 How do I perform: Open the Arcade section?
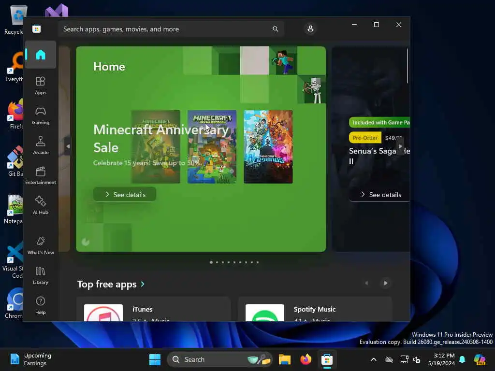(41, 145)
